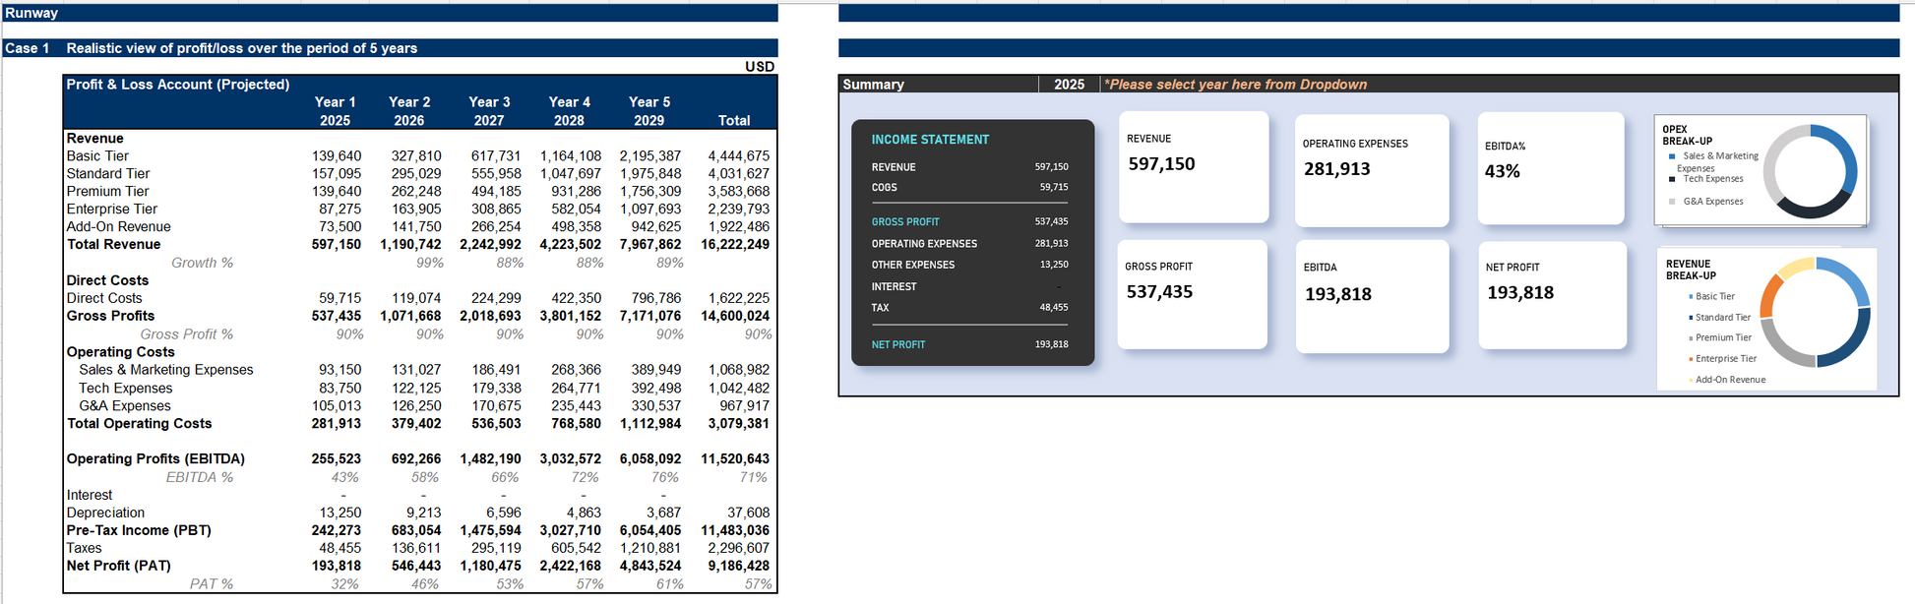This screenshot has width=1915, height=604.
Task: Select the Standard Tier legend entry
Action: pyautogui.click(x=1722, y=318)
